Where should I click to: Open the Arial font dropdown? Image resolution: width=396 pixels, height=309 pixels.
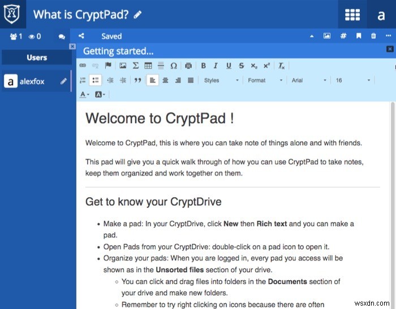click(309, 80)
